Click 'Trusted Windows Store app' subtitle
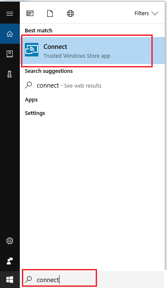Screen dimensions: 167x288 (x=77, y=56)
